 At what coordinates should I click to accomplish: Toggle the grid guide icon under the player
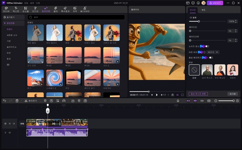click(178, 95)
